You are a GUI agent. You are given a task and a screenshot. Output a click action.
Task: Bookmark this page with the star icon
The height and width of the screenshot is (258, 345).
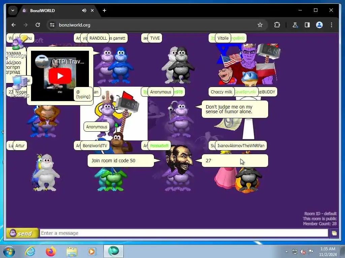pos(260,25)
